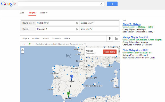The height and width of the screenshot is (102, 165).
Task: Edit the Madrid (MAD) origin field
Action: (x=55, y=23)
